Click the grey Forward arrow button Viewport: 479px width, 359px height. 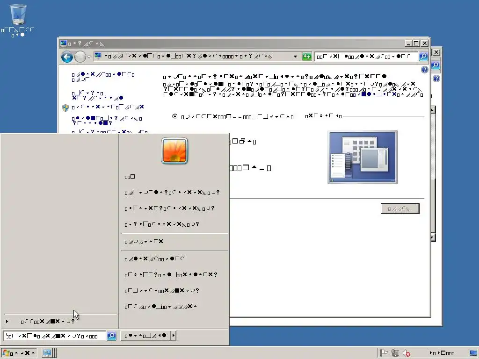[x=80, y=57]
